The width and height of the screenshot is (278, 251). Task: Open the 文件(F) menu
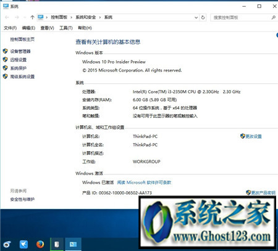pos(10,28)
